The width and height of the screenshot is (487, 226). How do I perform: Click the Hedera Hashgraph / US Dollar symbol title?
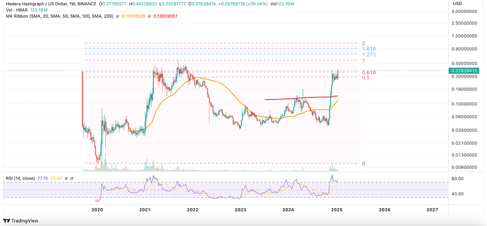pyautogui.click(x=51, y=4)
